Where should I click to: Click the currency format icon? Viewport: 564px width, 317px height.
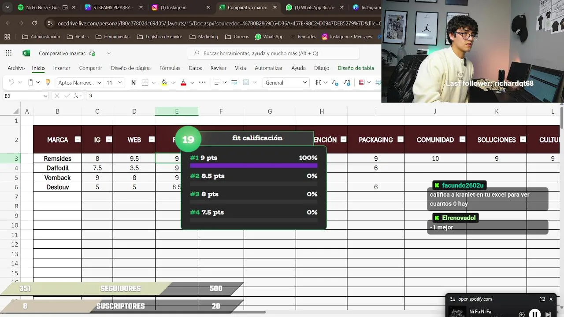(x=318, y=82)
